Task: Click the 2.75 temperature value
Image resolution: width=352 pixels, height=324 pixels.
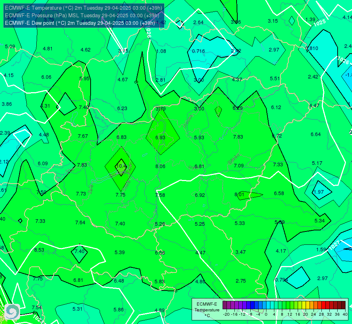Action: (x=241, y=281)
